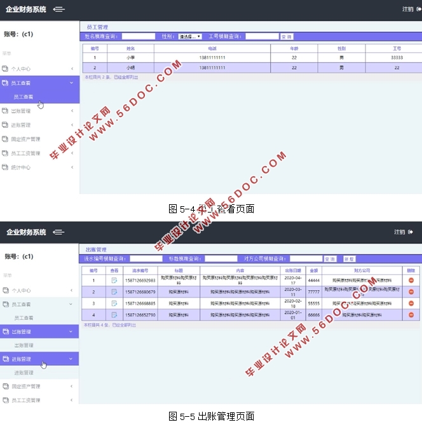Open view icon for record 1587126668885

click(114, 304)
